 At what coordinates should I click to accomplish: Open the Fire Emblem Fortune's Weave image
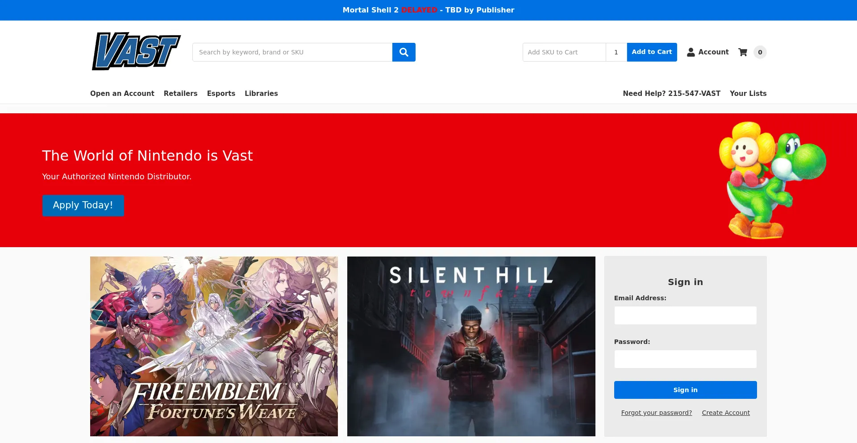(214, 346)
